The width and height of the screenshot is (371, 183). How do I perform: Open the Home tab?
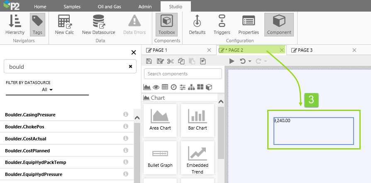point(40,7)
